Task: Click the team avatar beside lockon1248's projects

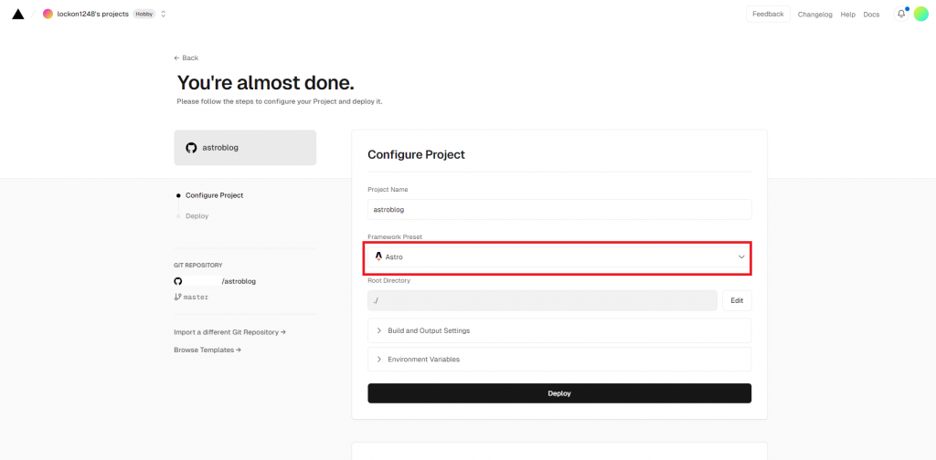Action: pyautogui.click(x=48, y=14)
